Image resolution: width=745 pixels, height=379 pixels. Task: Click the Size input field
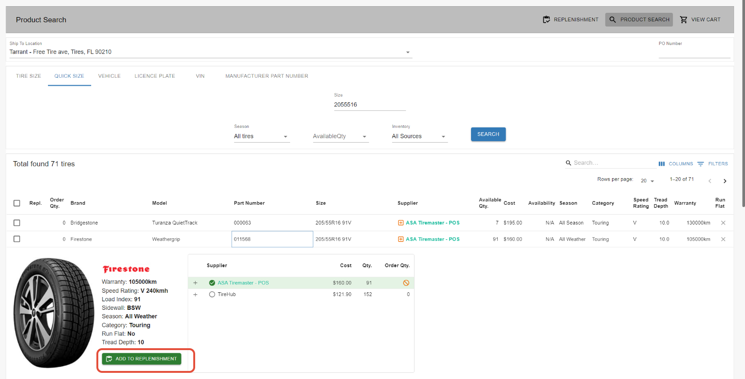[x=369, y=105]
